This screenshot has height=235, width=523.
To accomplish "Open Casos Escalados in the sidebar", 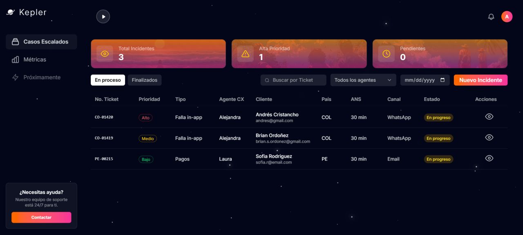I will click(x=41, y=42).
